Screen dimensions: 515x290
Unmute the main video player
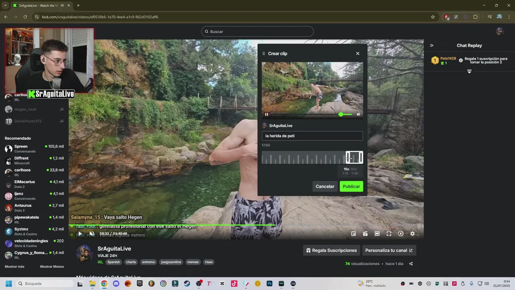coord(92,234)
